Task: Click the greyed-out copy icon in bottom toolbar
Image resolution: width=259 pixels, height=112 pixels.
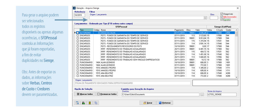Action: pos(96,103)
